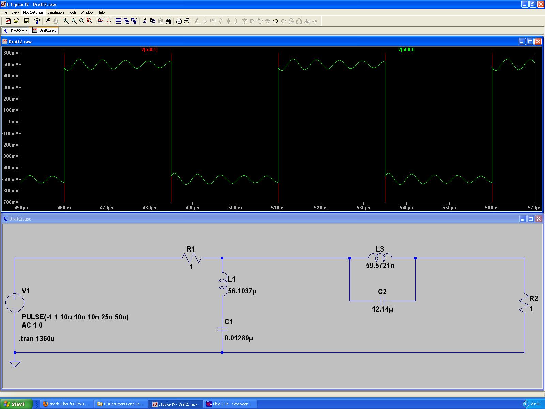Click the Component gate icon
Viewport: 545px width, 409px height.
coord(252,21)
